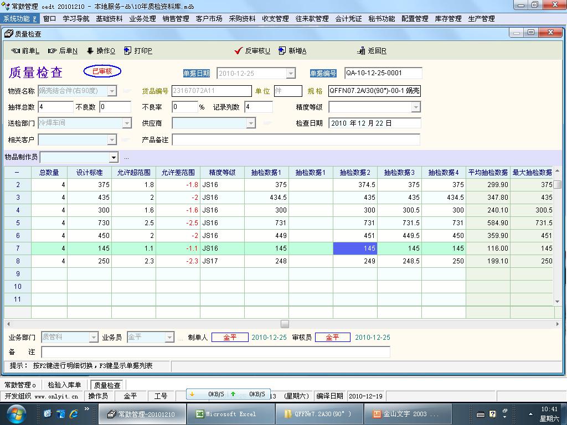The width and height of the screenshot is (567, 425).
Task: Click the 制单人 金平 button
Action: (x=230, y=338)
